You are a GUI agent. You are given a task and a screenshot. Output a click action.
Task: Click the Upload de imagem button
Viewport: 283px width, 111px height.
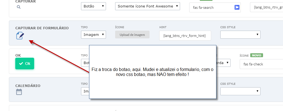tap(132, 35)
